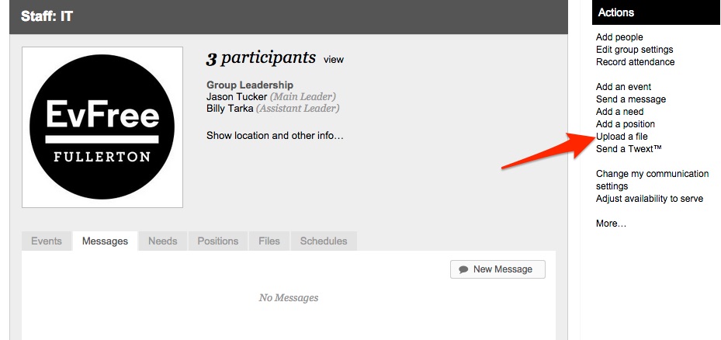Image resolution: width=721 pixels, height=340 pixels.
Task: Open the Events tab
Action: (x=47, y=241)
